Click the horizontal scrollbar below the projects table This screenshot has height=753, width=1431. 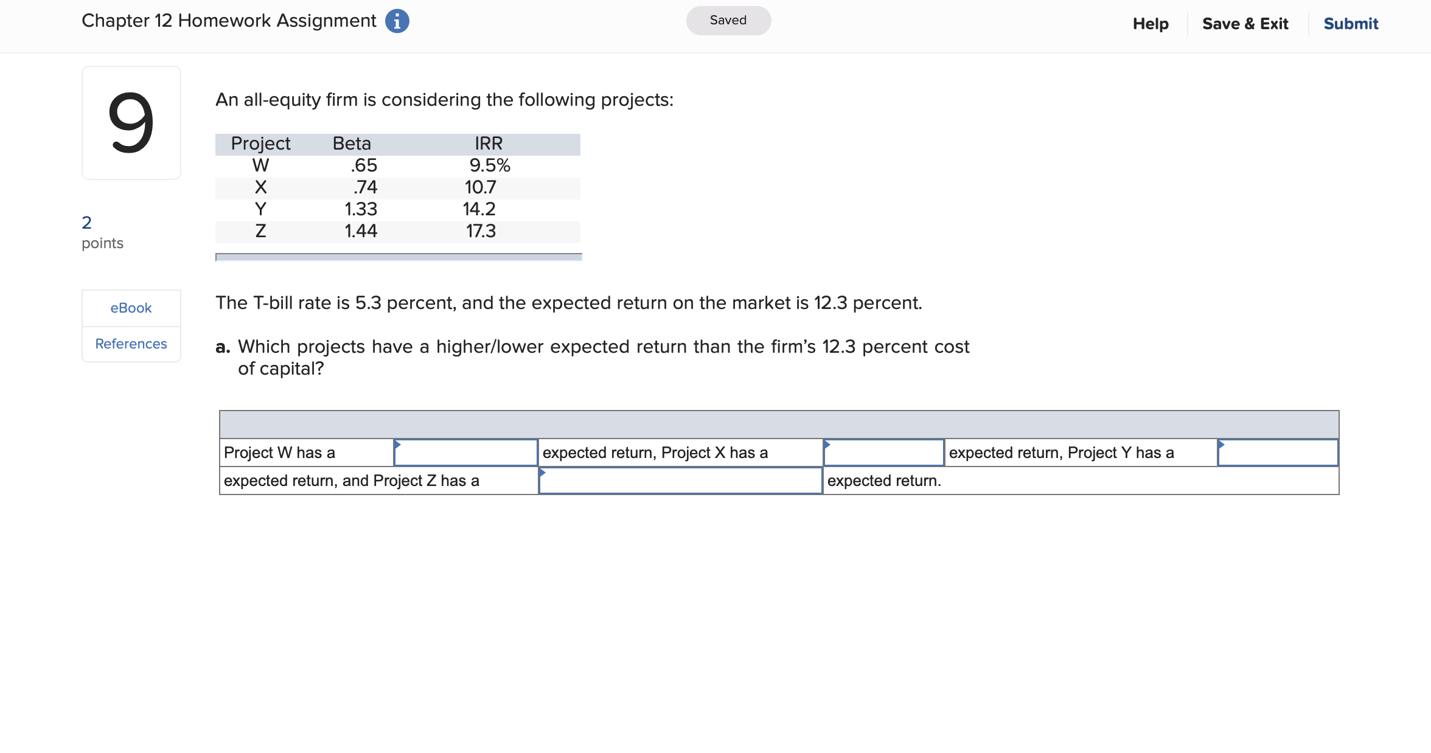pos(397,256)
